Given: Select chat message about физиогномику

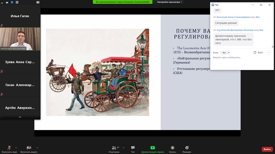Looking at the screenshot, I should (x=233, y=39).
